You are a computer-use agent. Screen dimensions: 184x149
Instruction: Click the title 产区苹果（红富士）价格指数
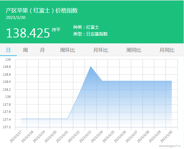click(x=42, y=10)
